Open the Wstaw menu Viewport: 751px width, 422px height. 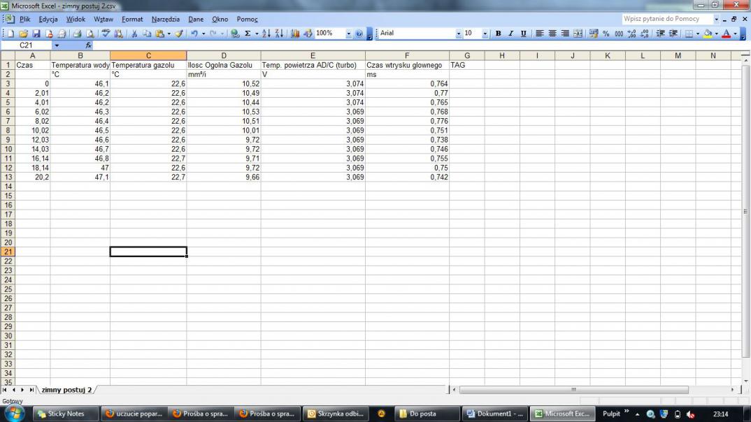(x=103, y=19)
